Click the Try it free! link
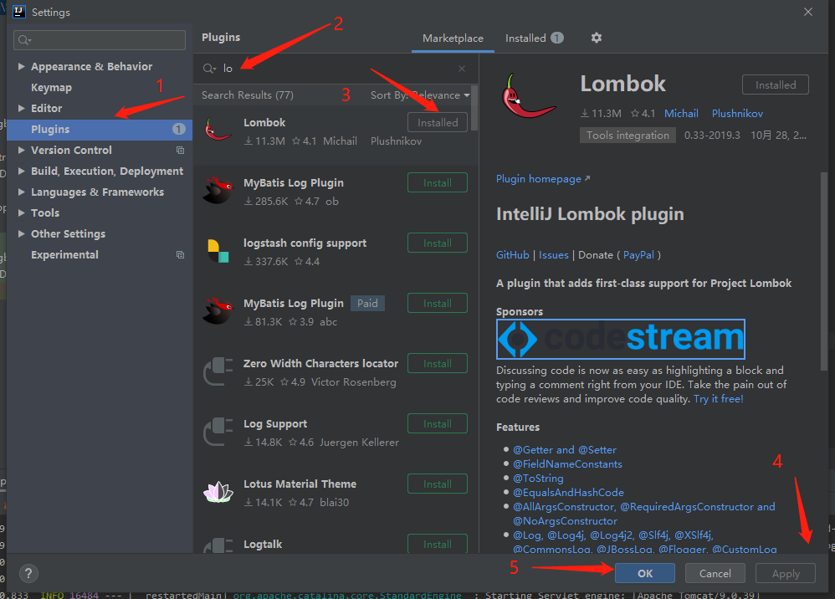The height and width of the screenshot is (599, 835). [718, 399]
